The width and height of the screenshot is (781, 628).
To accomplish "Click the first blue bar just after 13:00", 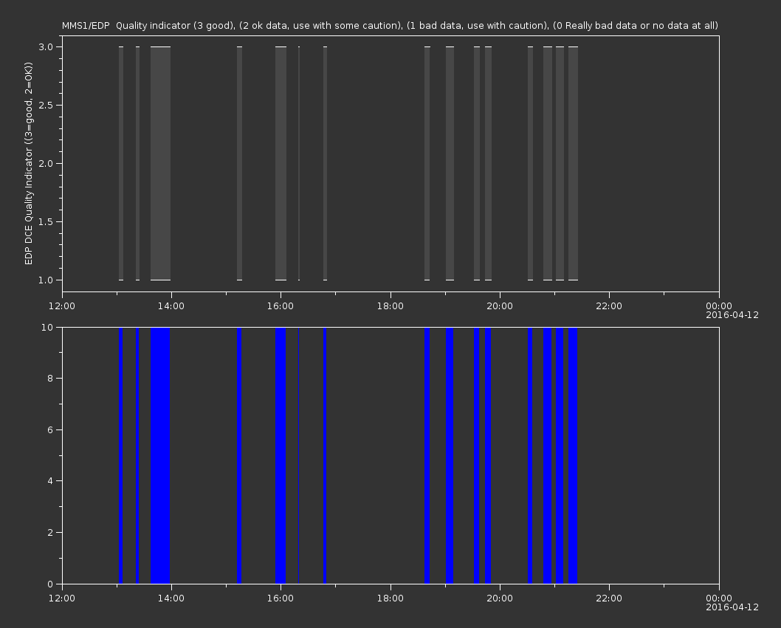I will tap(120, 455).
